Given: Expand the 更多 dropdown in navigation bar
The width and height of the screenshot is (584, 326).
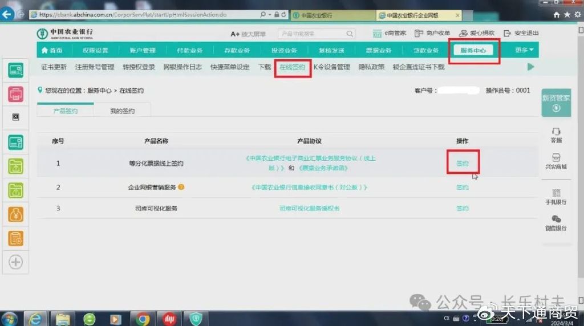Looking at the screenshot, I should click(x=525, y=50).
